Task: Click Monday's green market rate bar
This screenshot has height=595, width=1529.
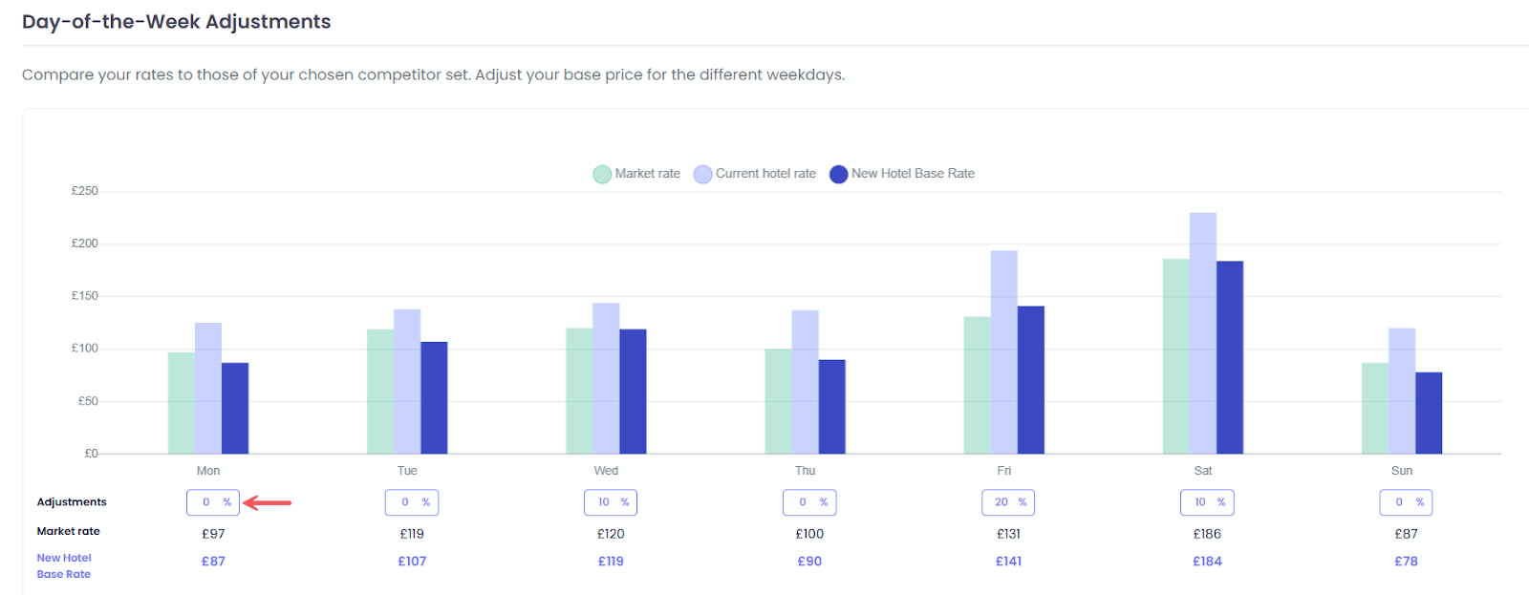Action: pyautogui.click(x=181, y=403)
